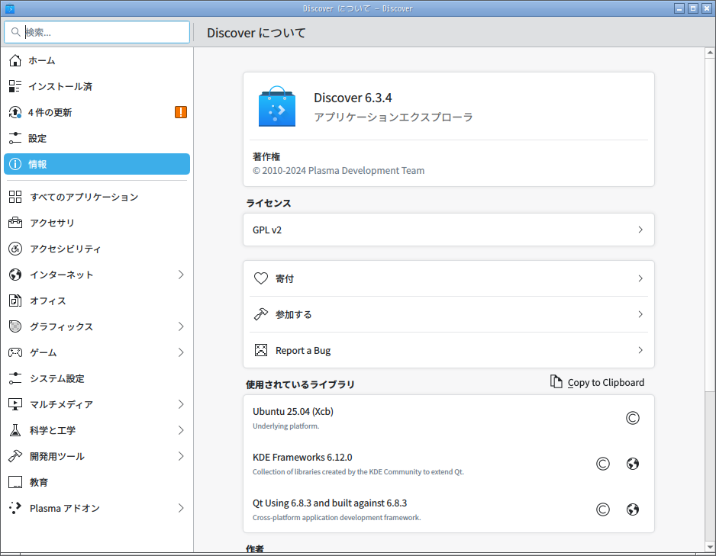The image size is (716, 556).
Task: Open the GPL v2 license chevron
Action: coord(640,230)
